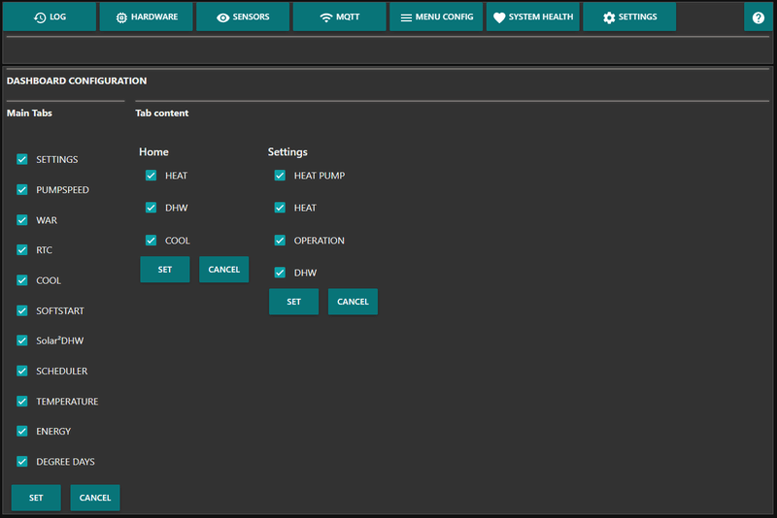Click the Main Tabs heading

click(29, 113)
